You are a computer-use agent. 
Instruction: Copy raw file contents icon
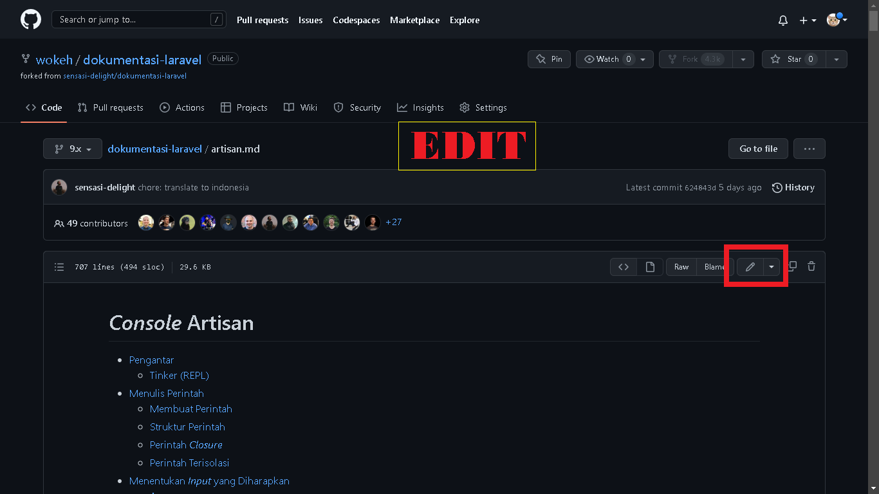tap(792, 266)
